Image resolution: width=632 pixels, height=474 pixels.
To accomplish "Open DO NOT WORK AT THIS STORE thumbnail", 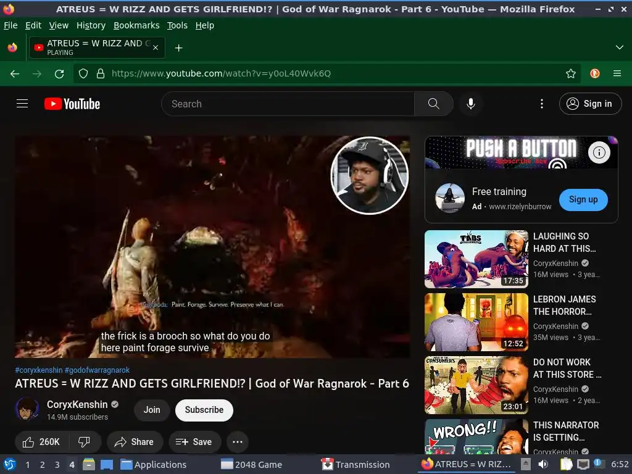I will pos(476,385).
